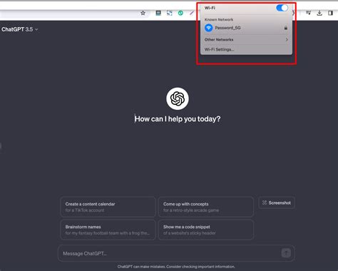Choose 'Show me a code snippet' suggestion
Screen dimensions: 338x271
pos(206,230)
